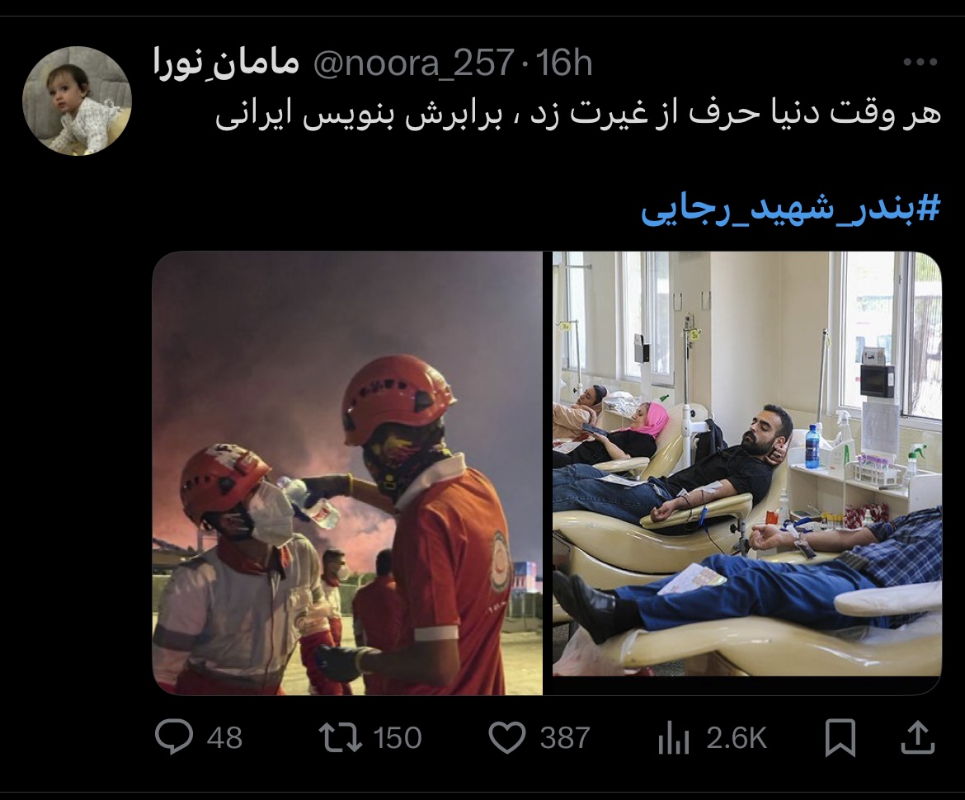
Task: Open the baby profile picture avatar
Action: coord(77,101)
